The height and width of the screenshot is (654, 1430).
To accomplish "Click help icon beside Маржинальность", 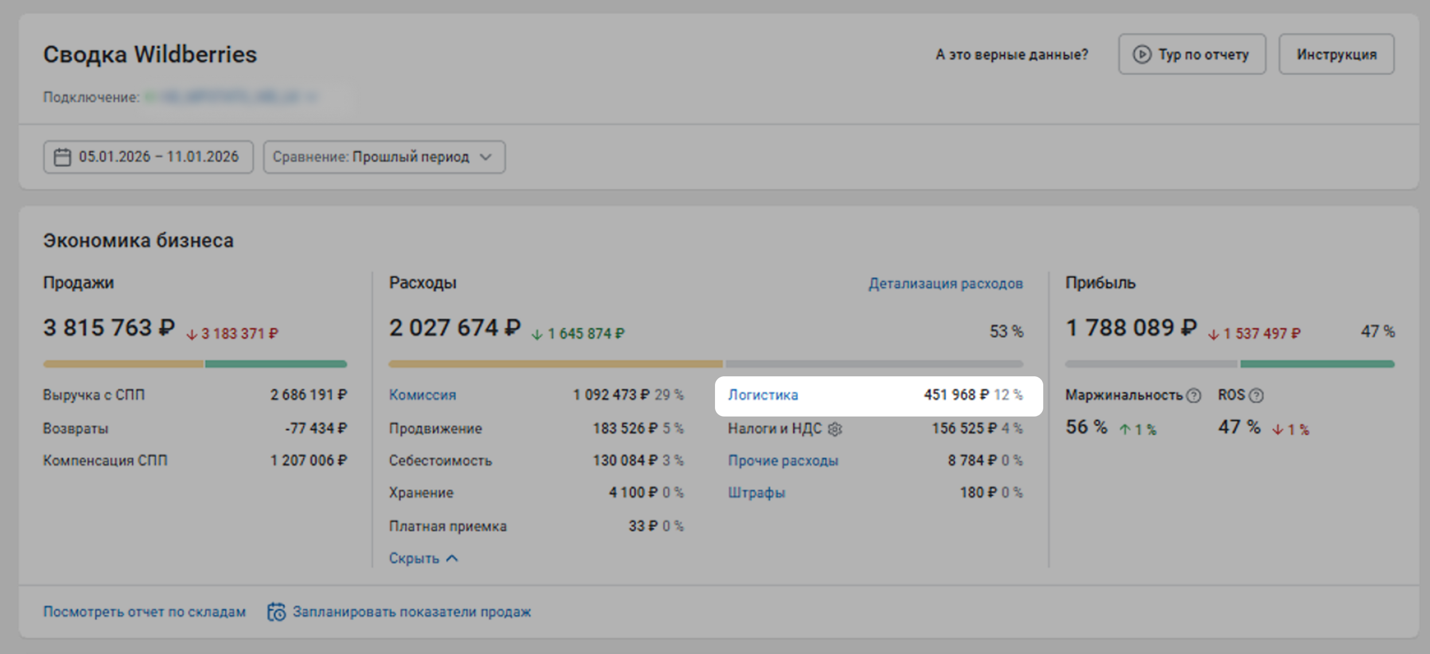I will point(1194,395).
